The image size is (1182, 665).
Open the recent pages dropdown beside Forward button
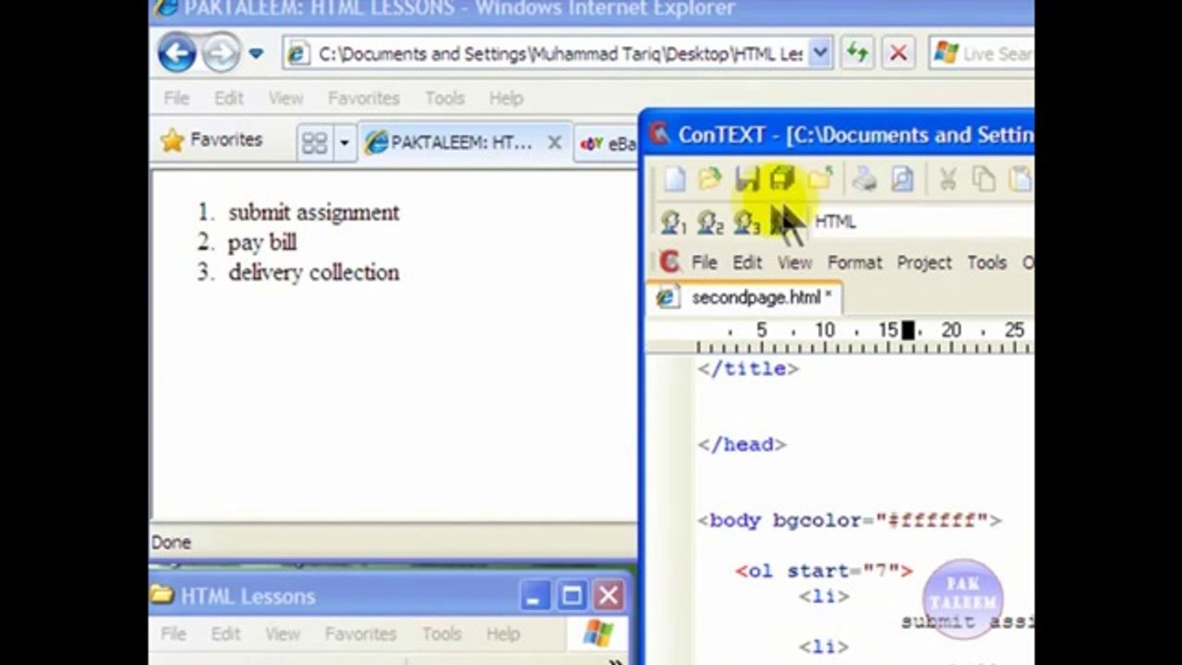coord(256,54)
